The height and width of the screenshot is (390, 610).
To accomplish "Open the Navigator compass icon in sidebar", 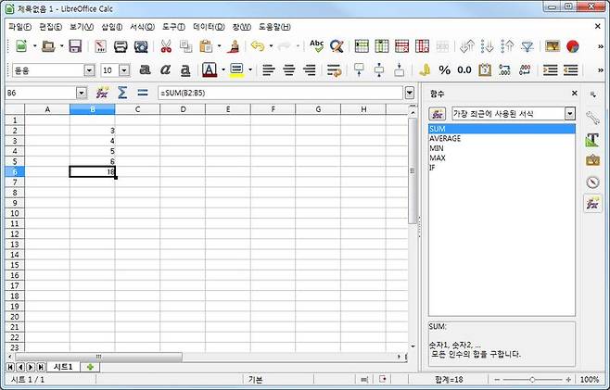I will click(x=592, y=182).
